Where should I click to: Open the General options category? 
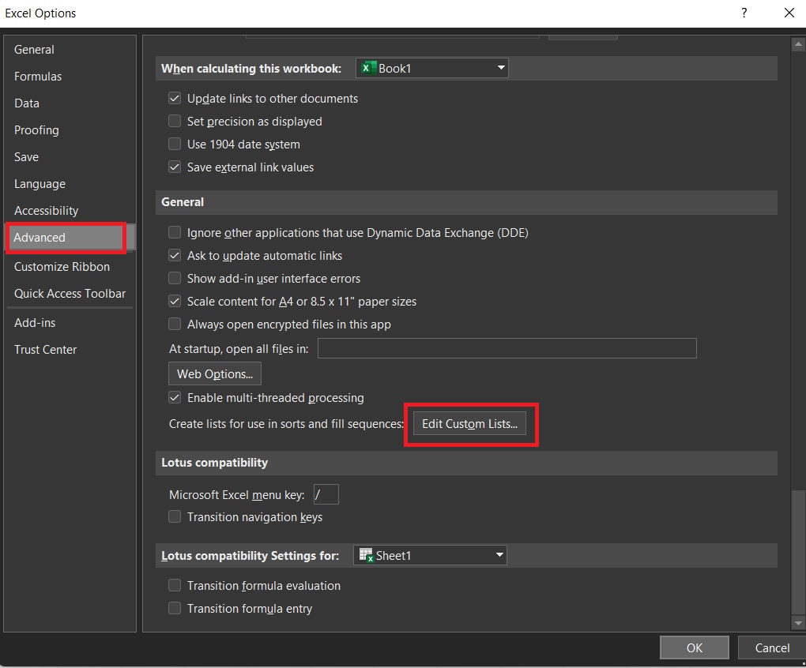tap(34, 49)
